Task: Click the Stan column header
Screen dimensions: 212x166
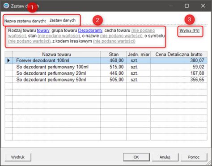Action: click(x=114, y=54)
